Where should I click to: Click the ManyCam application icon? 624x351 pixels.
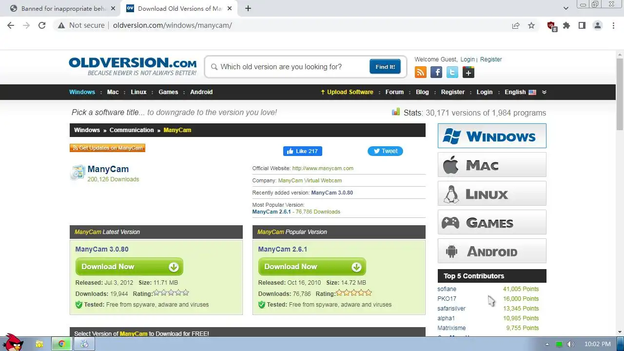[78, 173]
